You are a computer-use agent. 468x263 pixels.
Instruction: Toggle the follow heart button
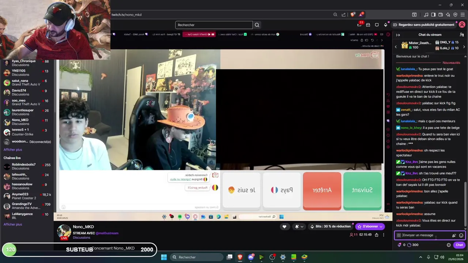point(284,226)
